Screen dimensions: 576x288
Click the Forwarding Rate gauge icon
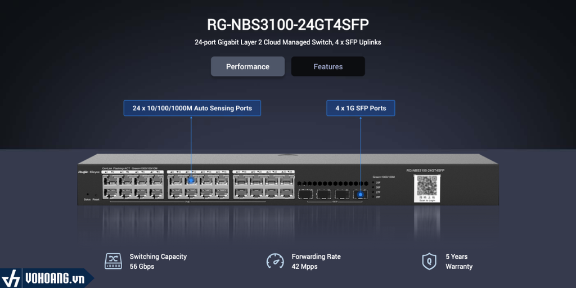[x=275, y=261]
